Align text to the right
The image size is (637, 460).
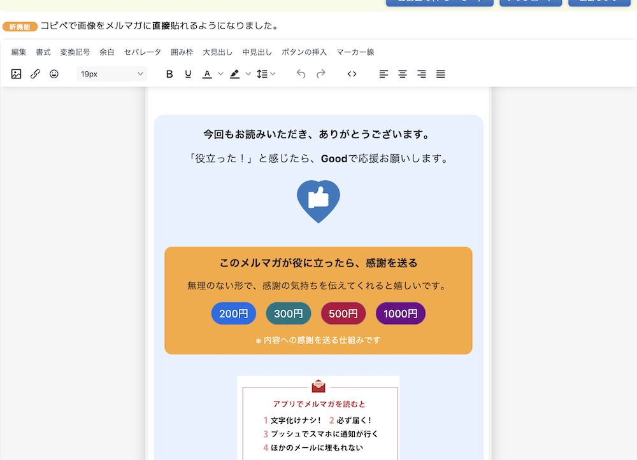click(421, 74)
